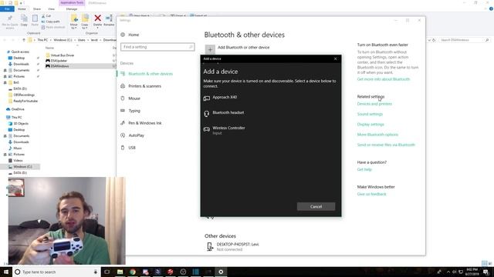
Task: Click Give us feedback link
Action: [x=371, y=194]
